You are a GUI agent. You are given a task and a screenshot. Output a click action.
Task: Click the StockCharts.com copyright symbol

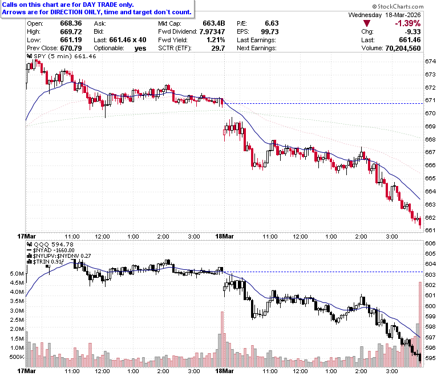pyautogui.click(x=374, y=6)
